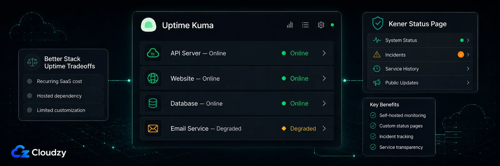
Task: Click the Website globe icon
Action: 153,78
